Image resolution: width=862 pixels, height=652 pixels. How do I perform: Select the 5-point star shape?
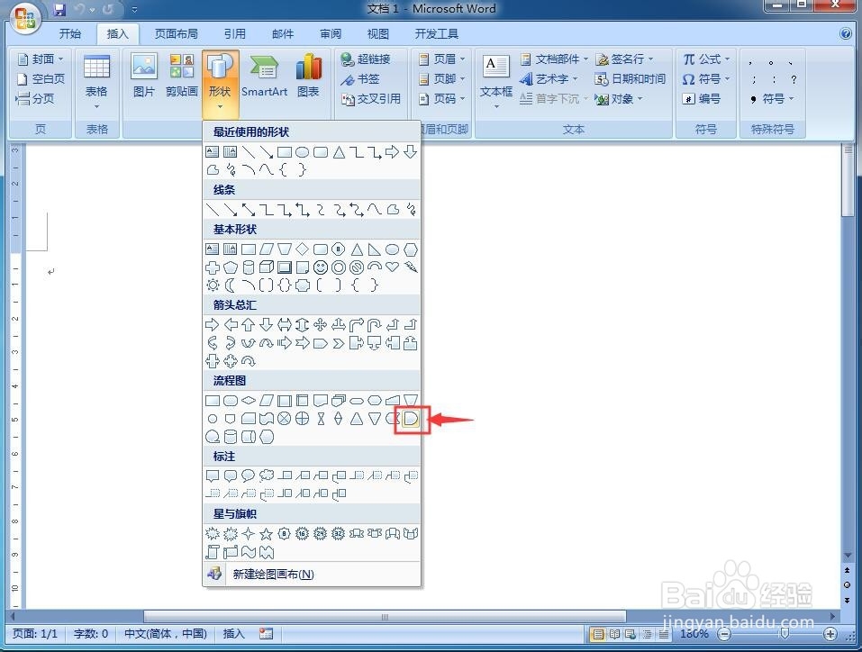(x=266, y=533)
